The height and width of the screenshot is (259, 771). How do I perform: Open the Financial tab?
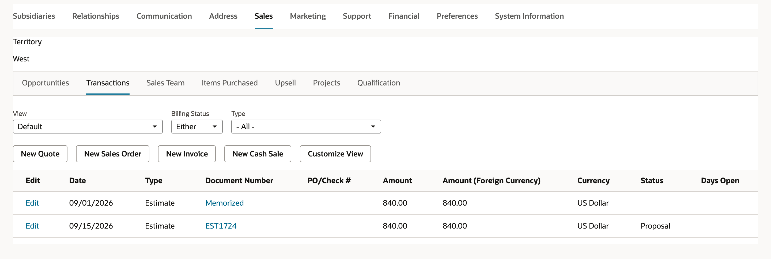(404, 16)
